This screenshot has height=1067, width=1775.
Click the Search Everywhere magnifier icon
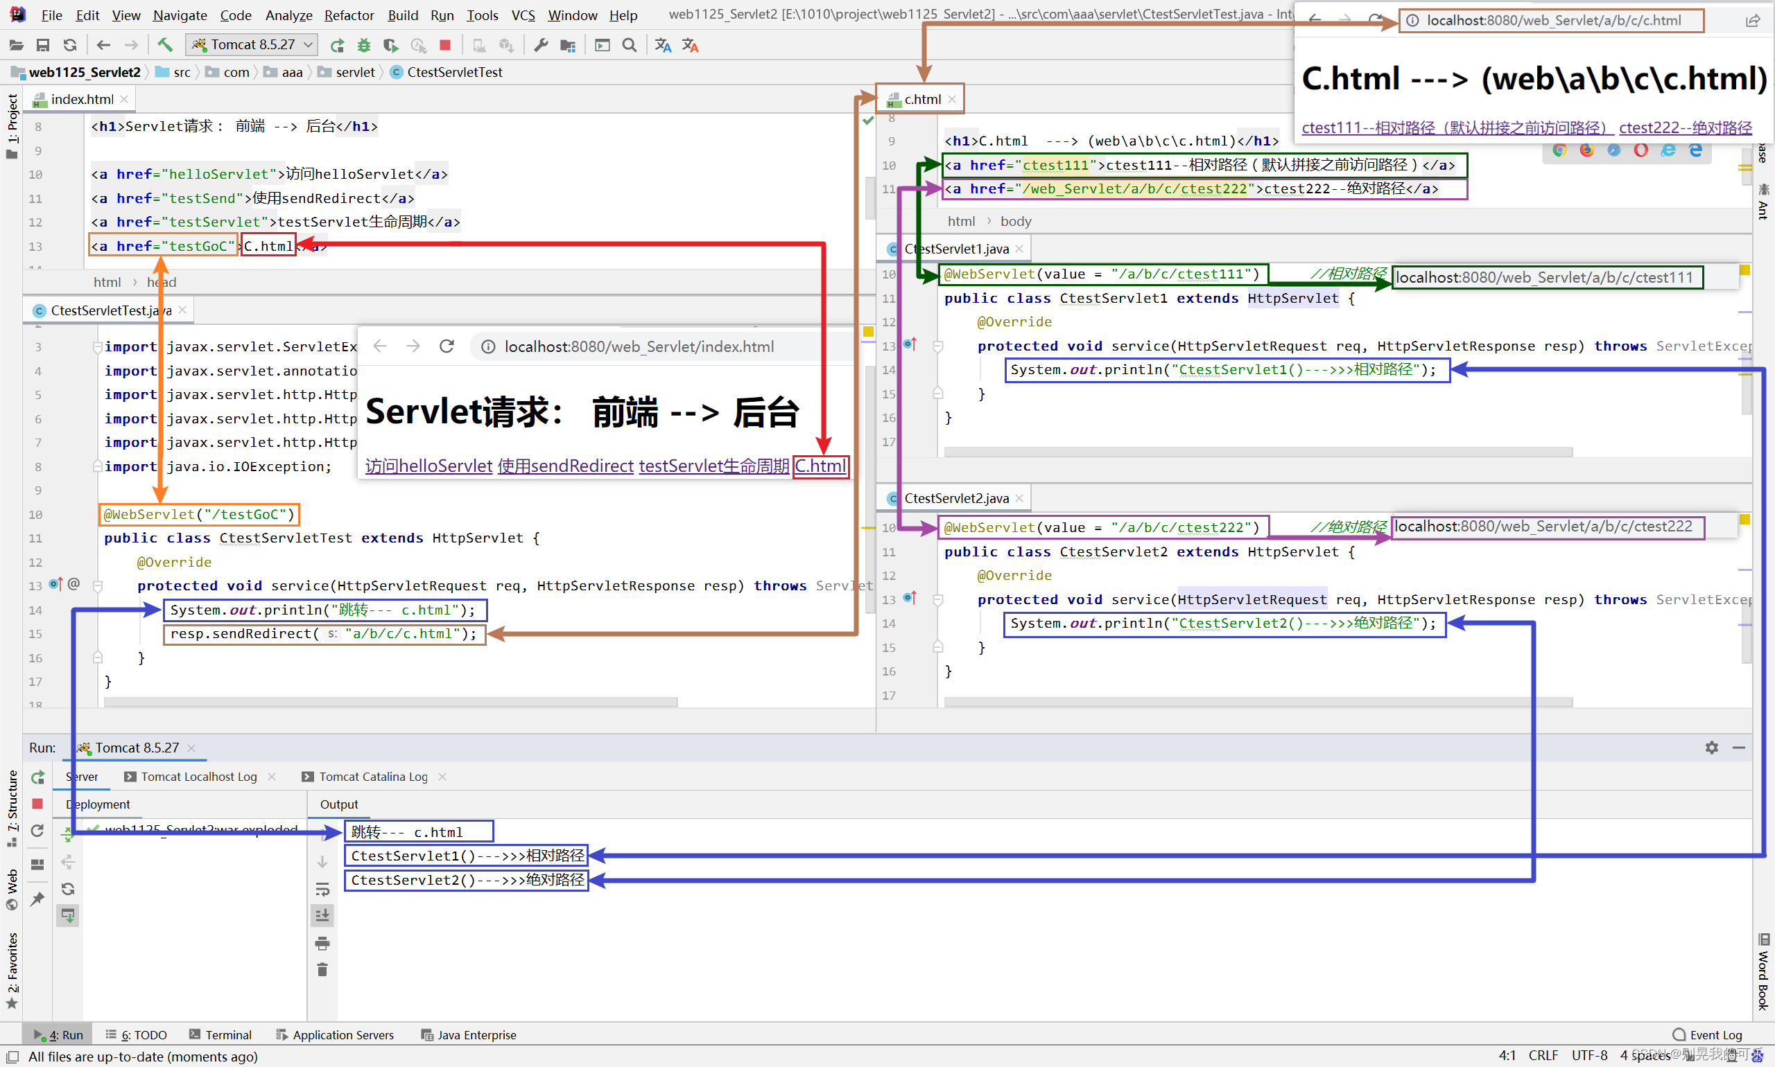(630, 45)
